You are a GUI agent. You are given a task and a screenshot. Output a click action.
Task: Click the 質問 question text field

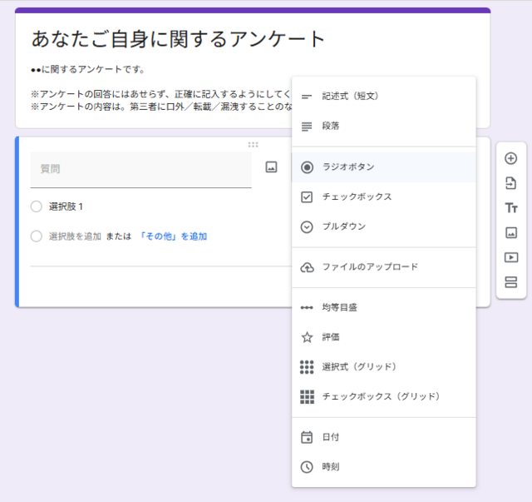coord(140,169)
